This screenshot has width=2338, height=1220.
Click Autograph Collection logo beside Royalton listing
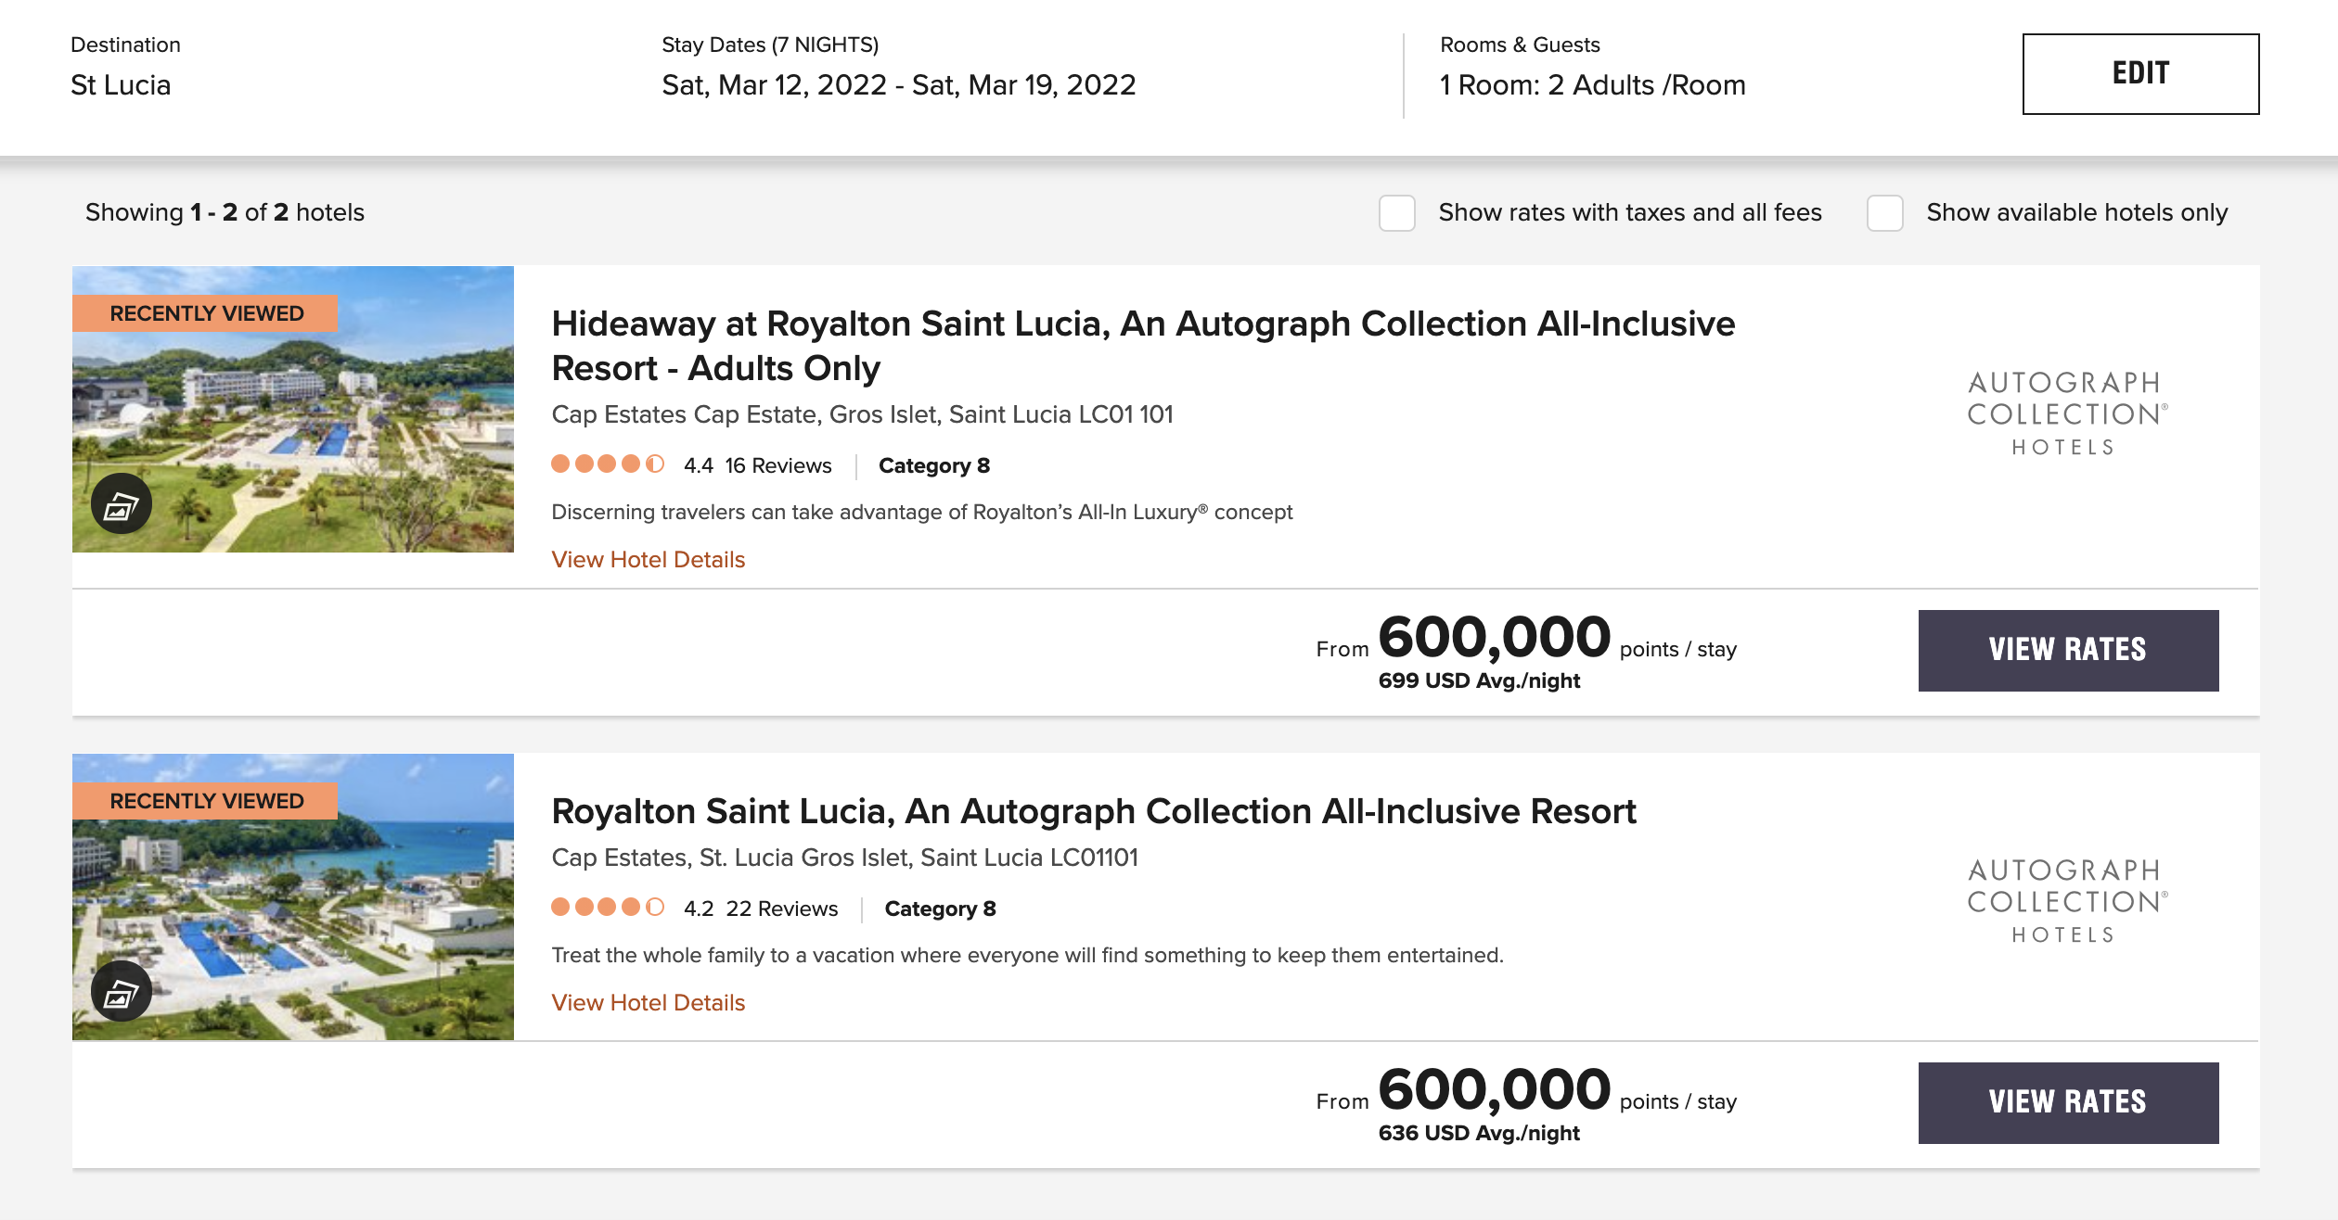coord(2067,901)
